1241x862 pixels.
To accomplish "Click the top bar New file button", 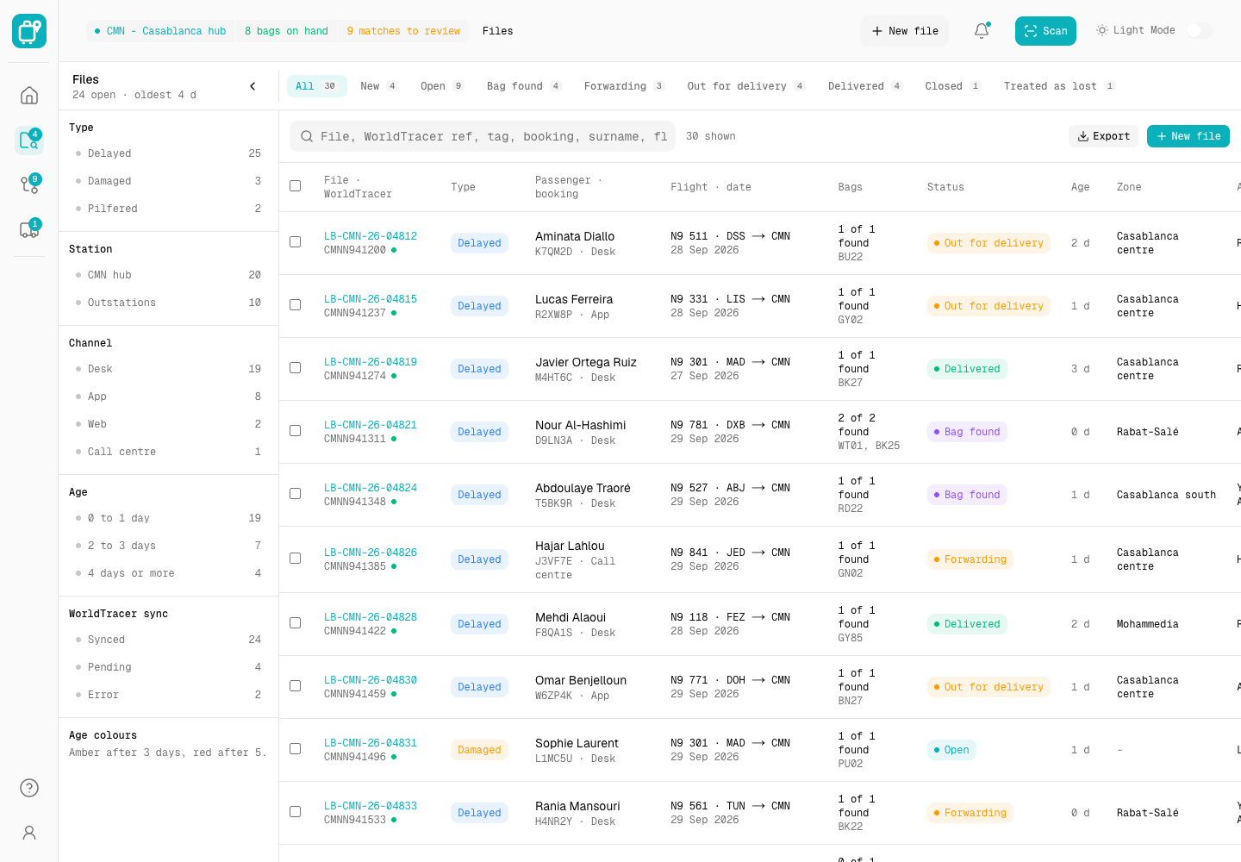I will tap(905, 31).
